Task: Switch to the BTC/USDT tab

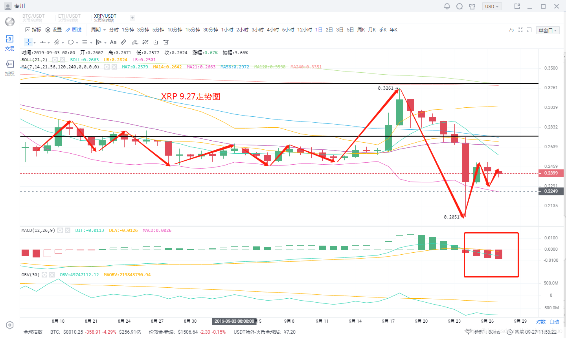Action: (34, 18)
